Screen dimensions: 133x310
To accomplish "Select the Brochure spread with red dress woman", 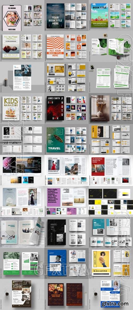I will [x=66, y=166].
